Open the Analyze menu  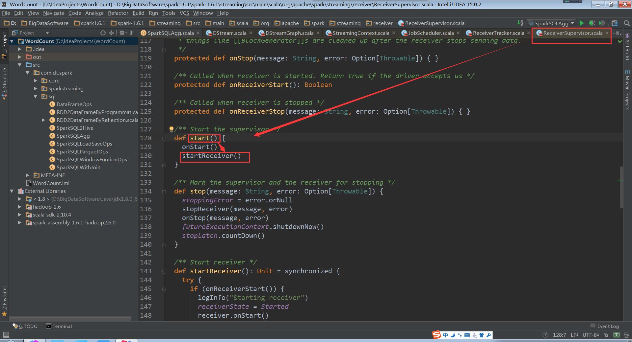coord(94,13)
